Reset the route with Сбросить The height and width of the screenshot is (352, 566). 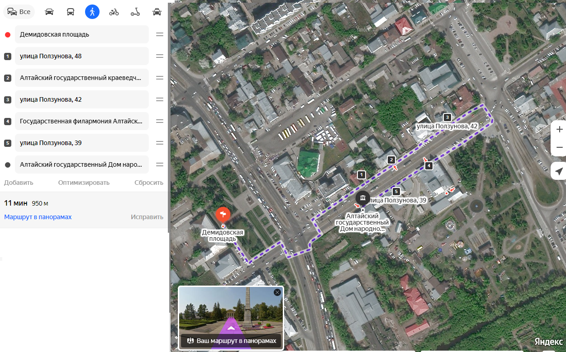point(148,183)
